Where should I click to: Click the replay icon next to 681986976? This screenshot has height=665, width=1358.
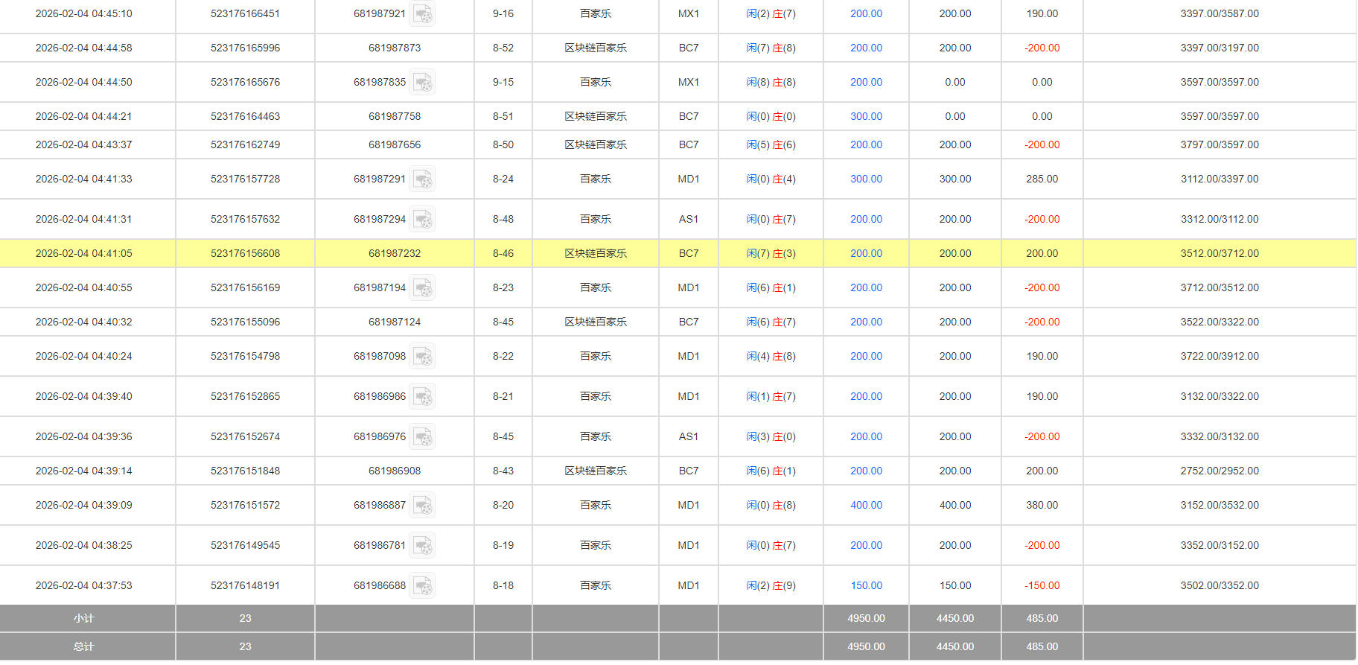pos(422,437)
